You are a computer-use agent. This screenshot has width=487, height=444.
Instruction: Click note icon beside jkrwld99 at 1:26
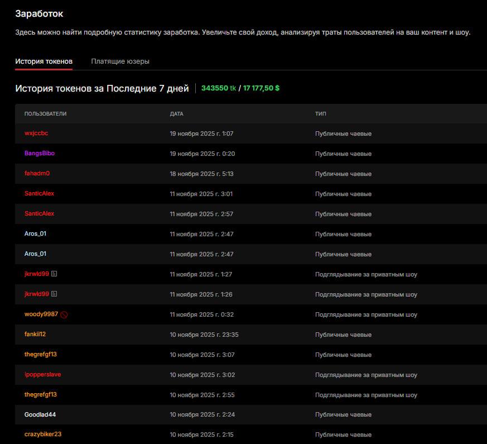click(55, 294)
